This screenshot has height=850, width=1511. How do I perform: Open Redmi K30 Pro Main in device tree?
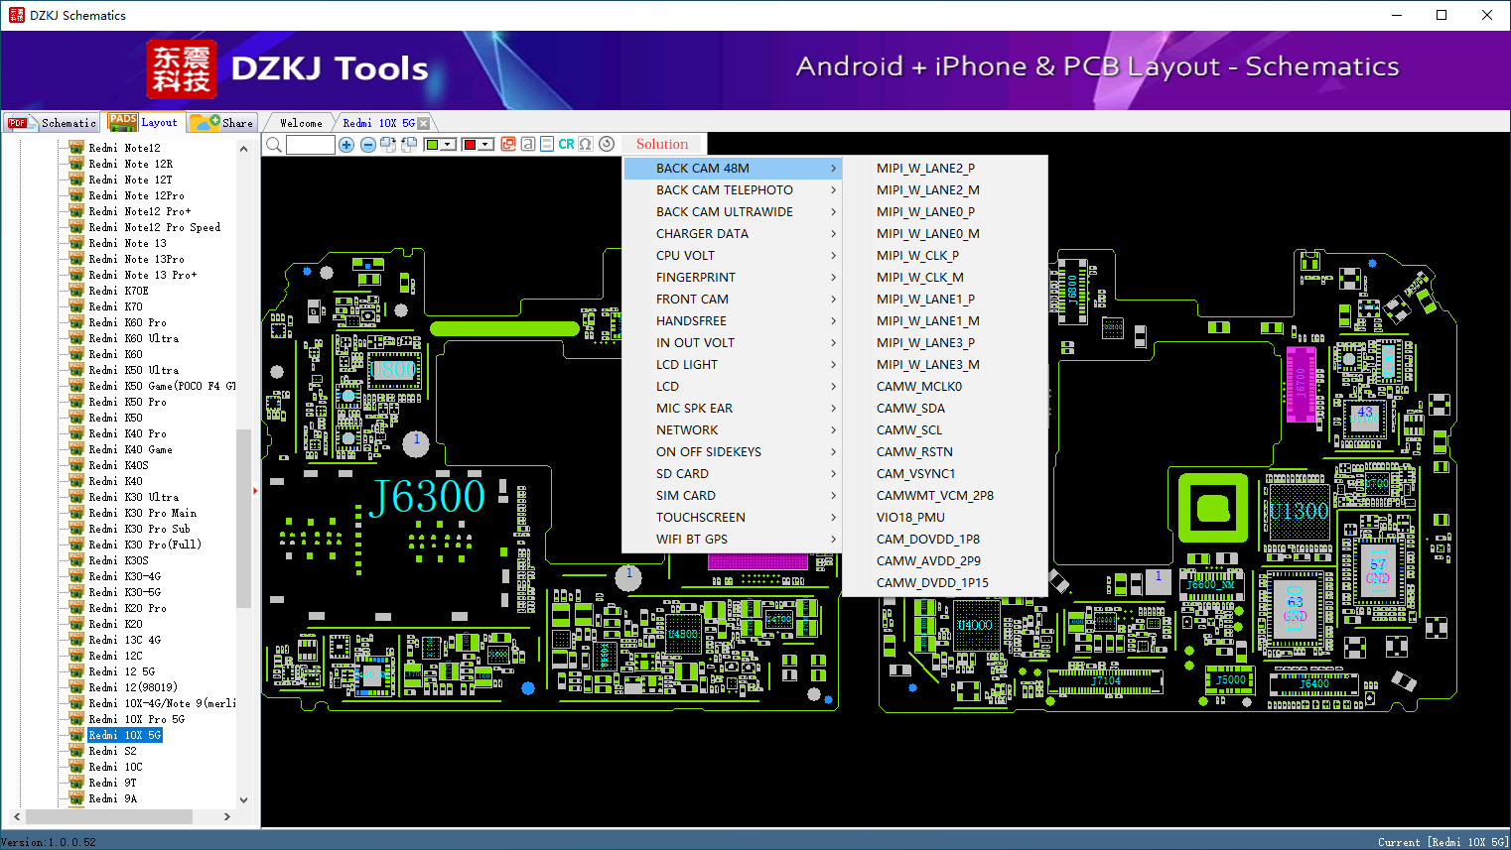(142, 513)
